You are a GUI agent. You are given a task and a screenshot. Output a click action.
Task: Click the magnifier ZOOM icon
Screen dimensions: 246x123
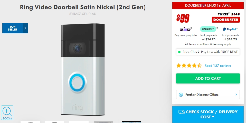pyautogui.click(x=7, y=113)
